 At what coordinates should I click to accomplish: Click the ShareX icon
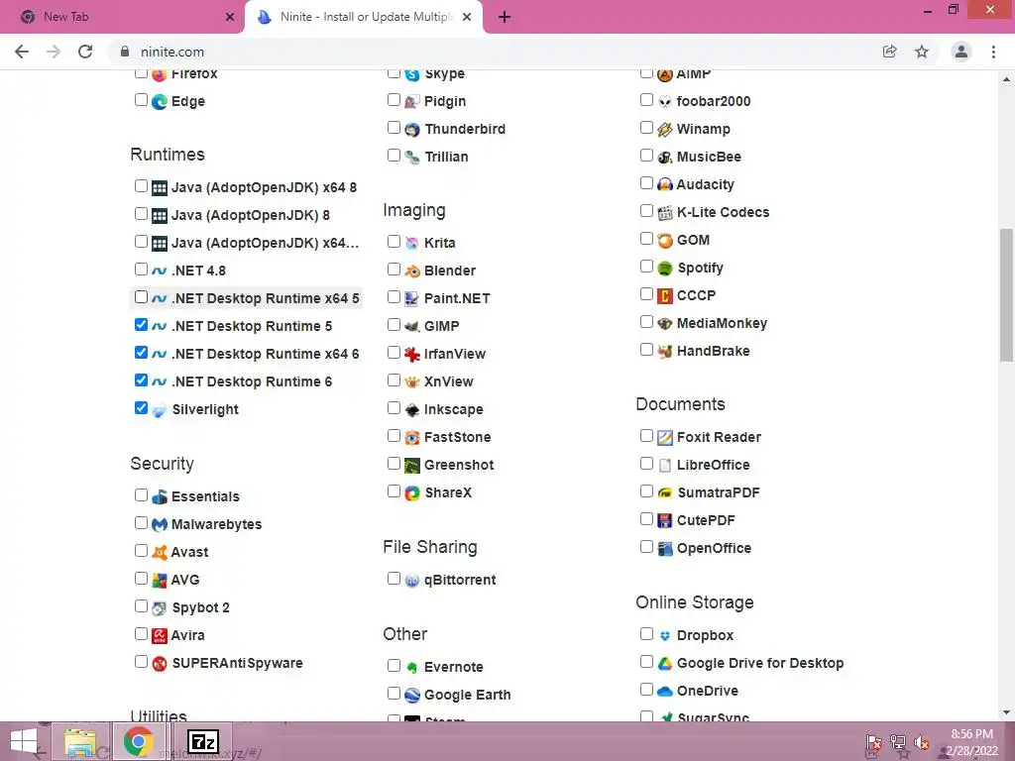412,493
